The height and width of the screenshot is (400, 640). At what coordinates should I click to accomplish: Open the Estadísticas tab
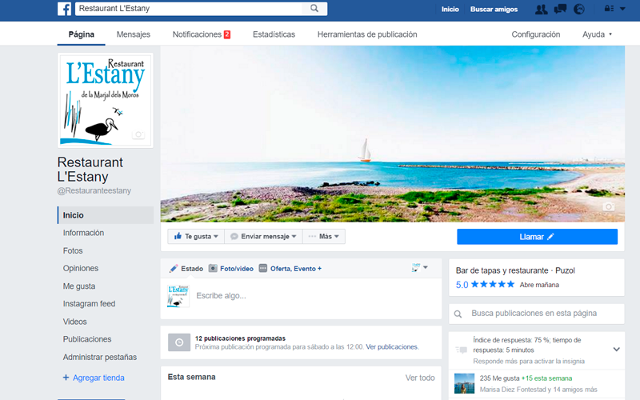[274, 34]
